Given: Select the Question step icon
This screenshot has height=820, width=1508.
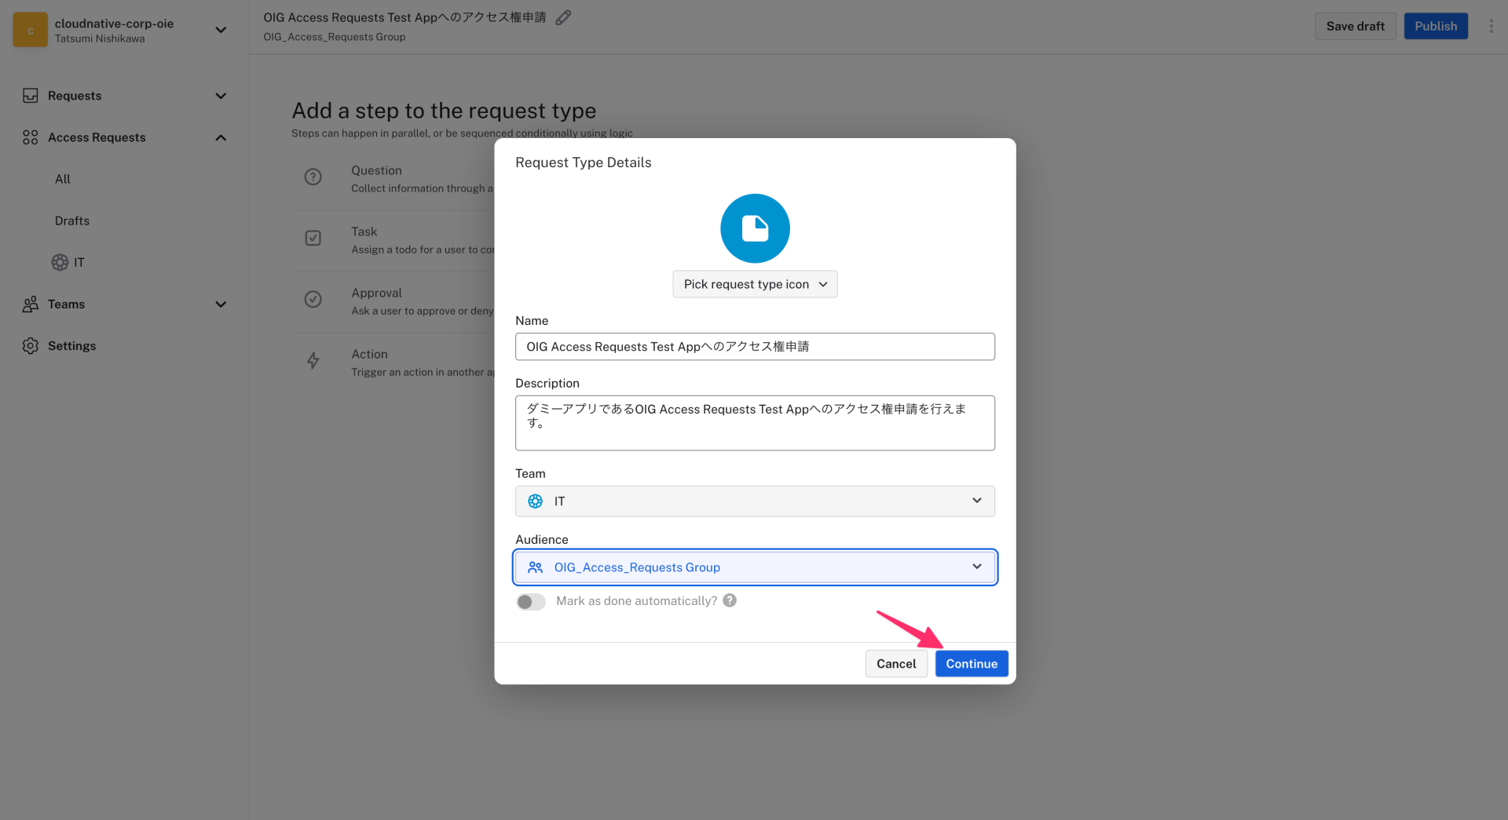Looking at the screenshot, I should pyautogui.click(x=313, y=177).
